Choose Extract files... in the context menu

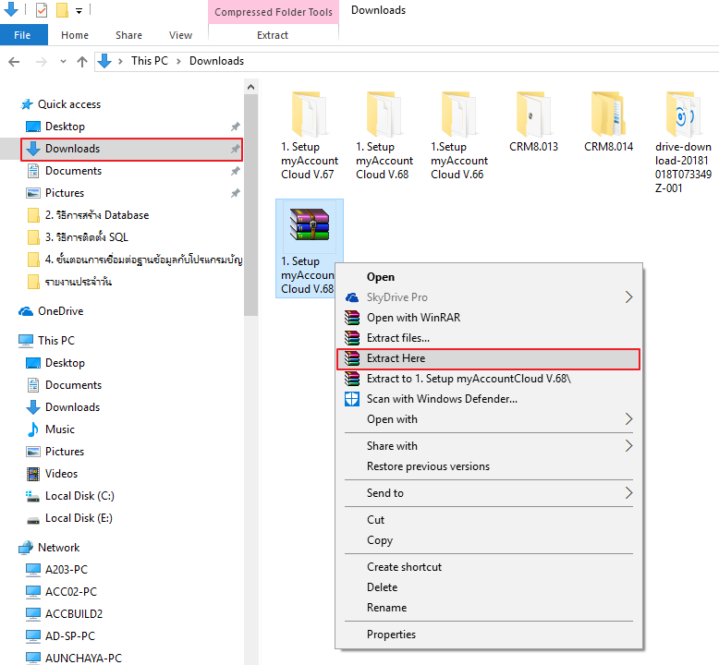click(489, 338)
